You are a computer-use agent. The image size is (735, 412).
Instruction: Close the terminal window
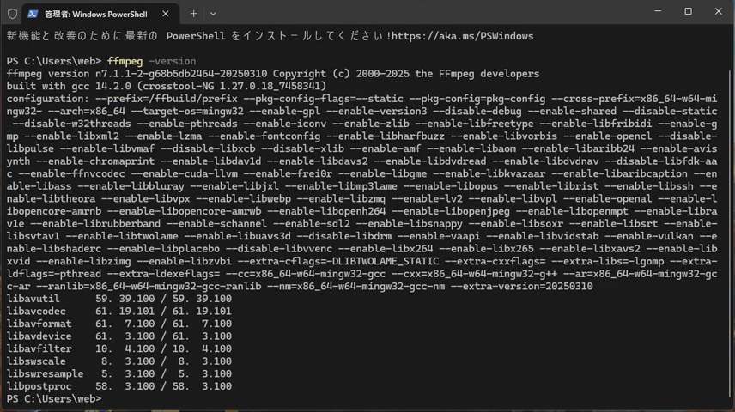(x=719, y=12)
